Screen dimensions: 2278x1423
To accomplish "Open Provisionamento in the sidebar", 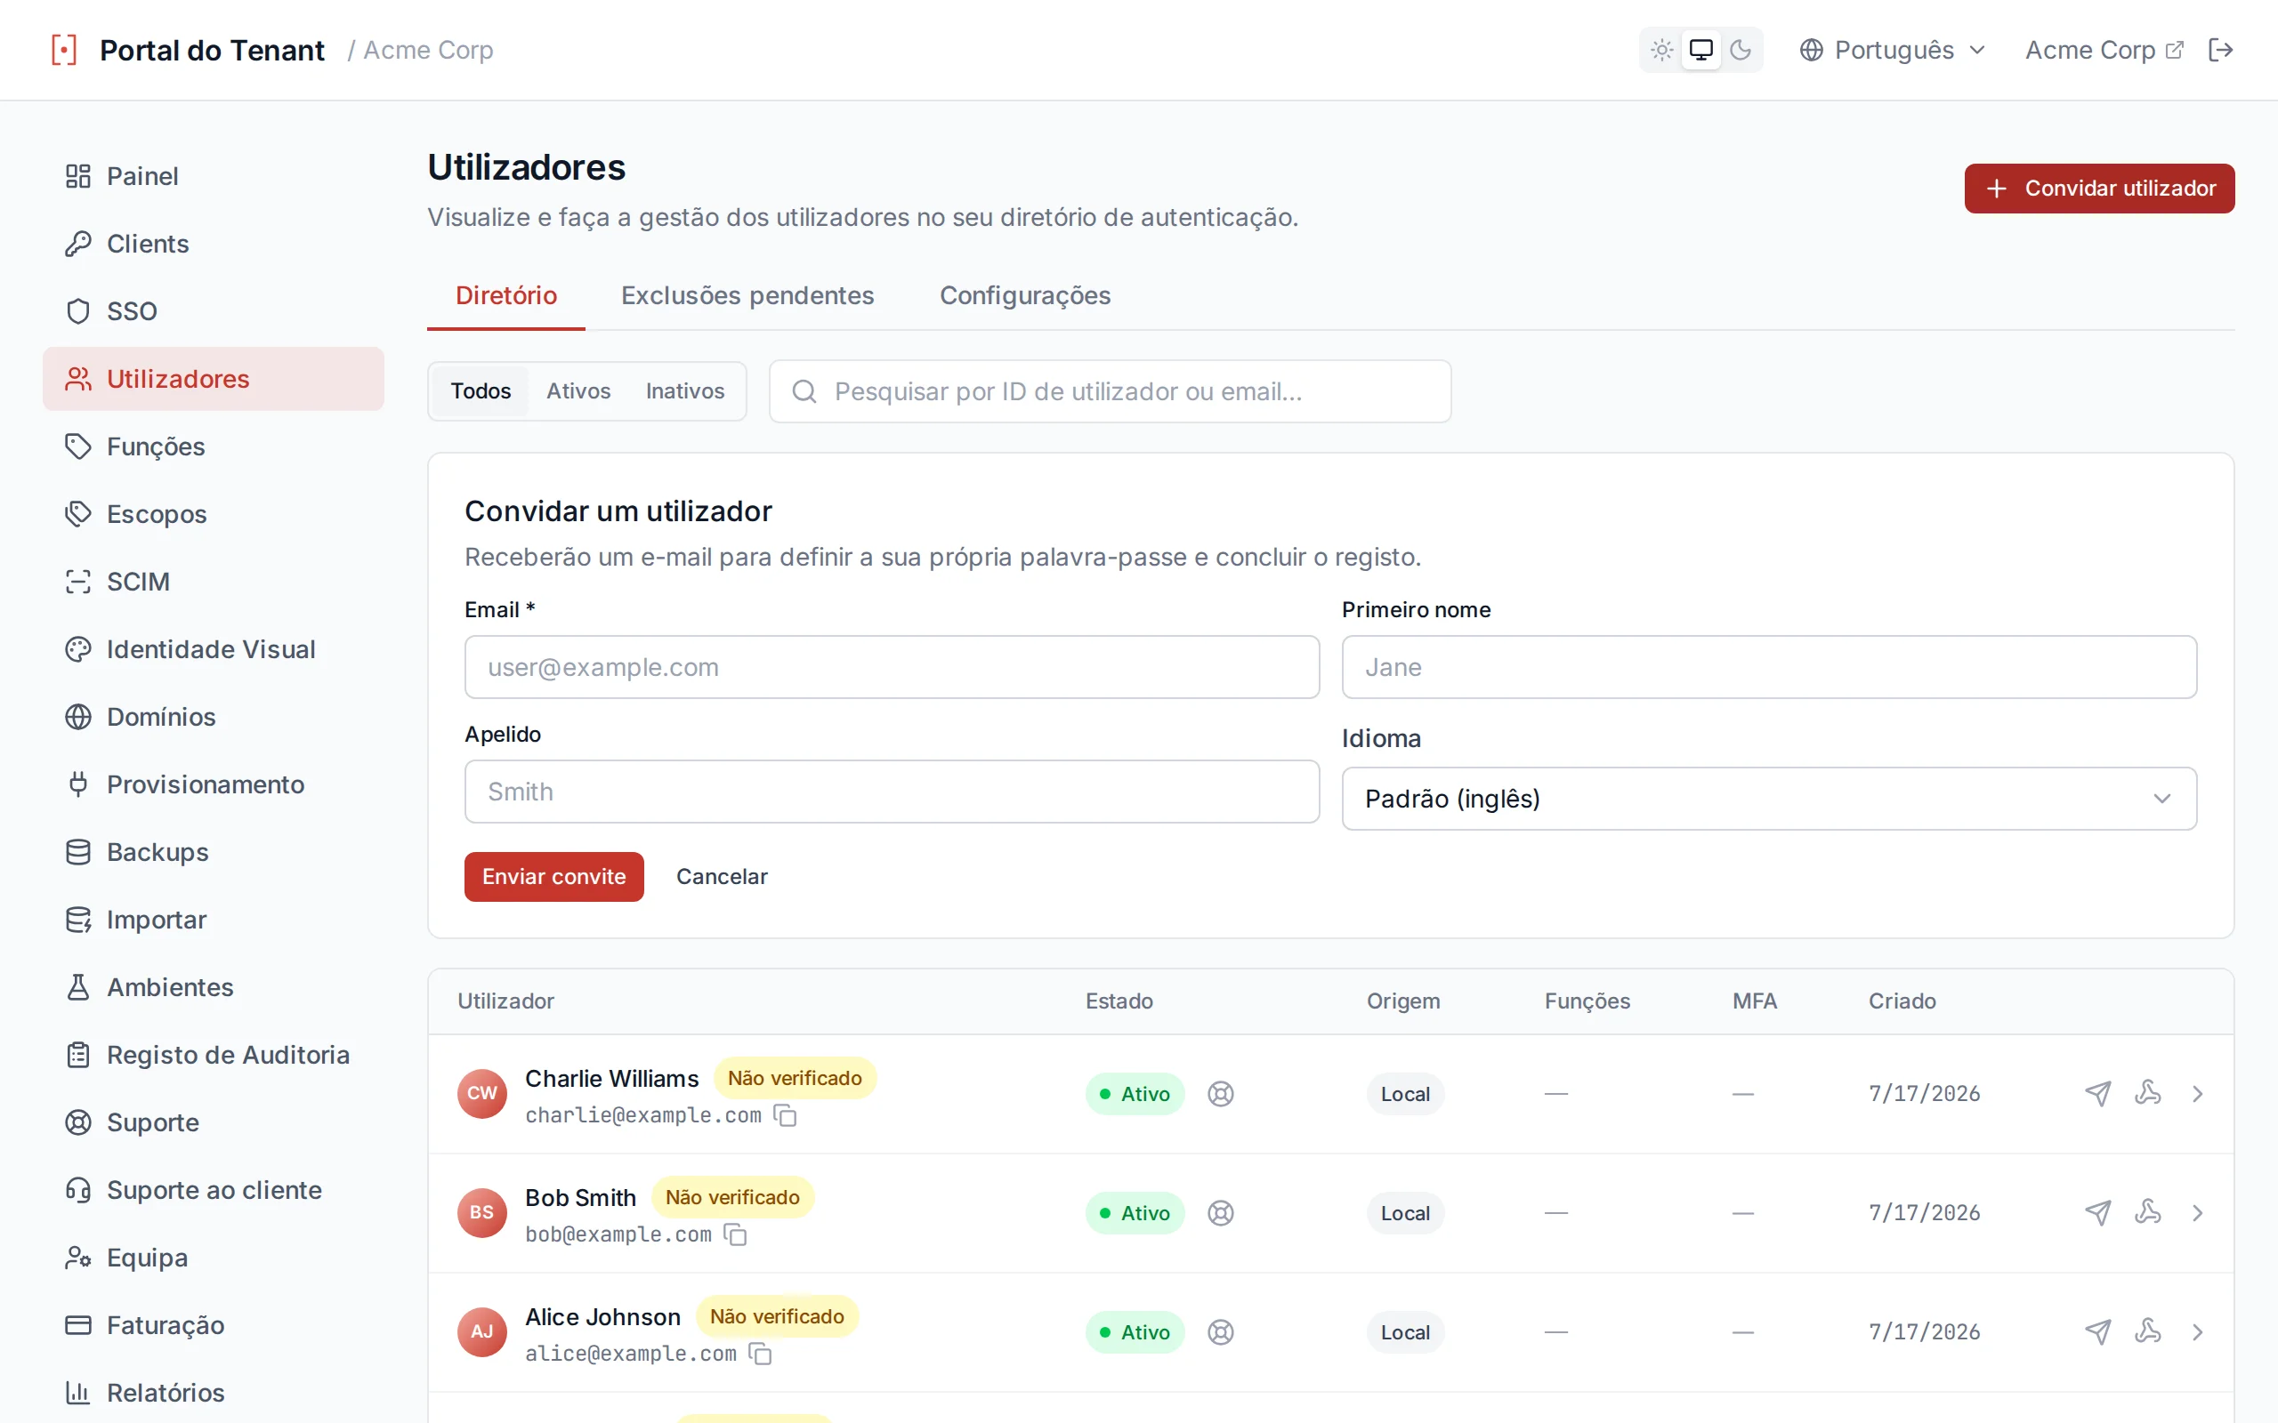I will (x=214, y=784).
